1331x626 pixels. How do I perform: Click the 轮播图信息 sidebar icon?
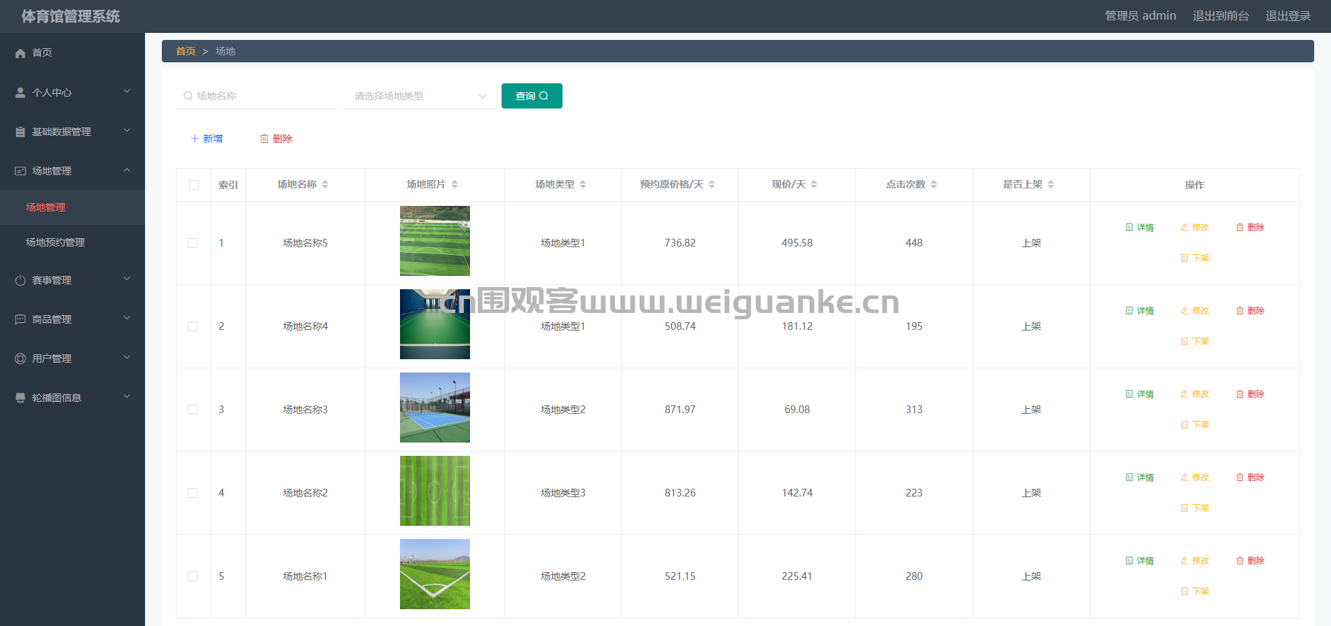coord(20,398)
